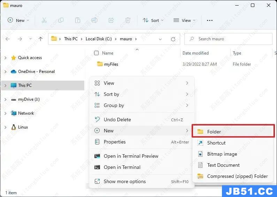Click the New button in toolbar
Viewport: 277px width, 197px height.
(18, 20)
